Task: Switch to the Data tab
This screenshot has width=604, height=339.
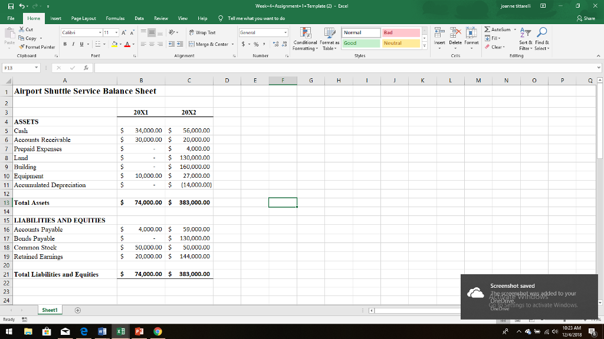Action: click(139, 18)
